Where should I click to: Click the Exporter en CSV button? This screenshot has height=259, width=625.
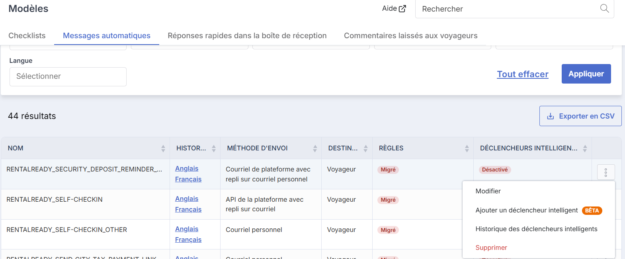point(580,116)
